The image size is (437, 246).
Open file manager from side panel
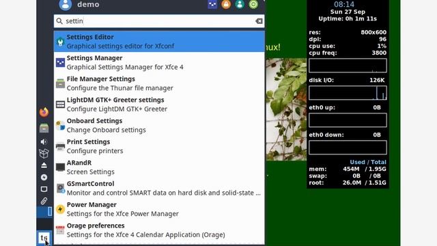pyautogui.click(x=44, y=128)
